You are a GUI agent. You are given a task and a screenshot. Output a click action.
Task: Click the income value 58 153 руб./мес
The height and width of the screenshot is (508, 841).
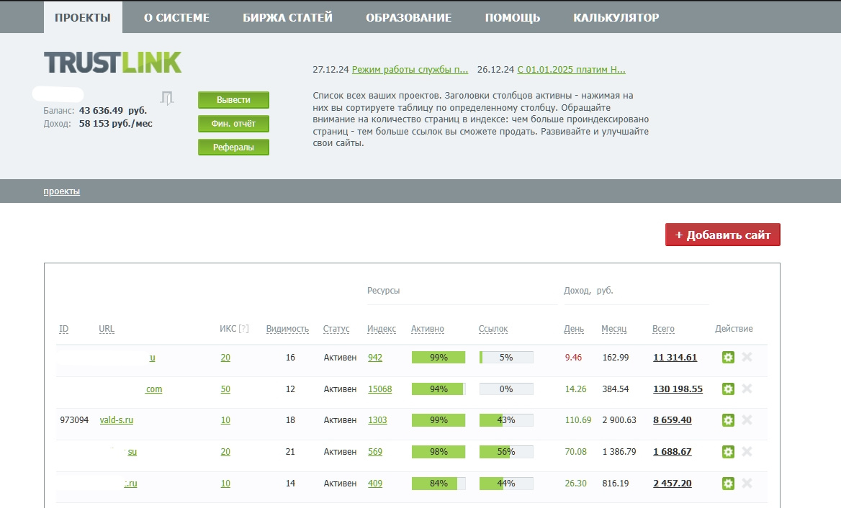115,123
